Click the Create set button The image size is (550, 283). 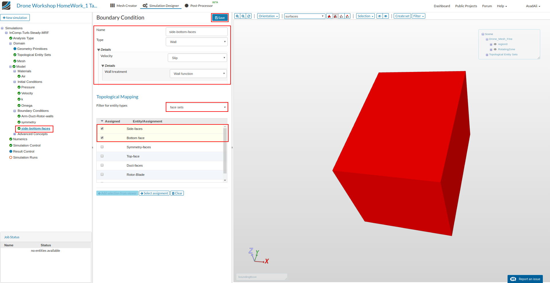[402, 16]
